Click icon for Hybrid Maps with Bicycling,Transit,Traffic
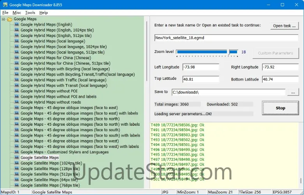 (x=17, y=74)
